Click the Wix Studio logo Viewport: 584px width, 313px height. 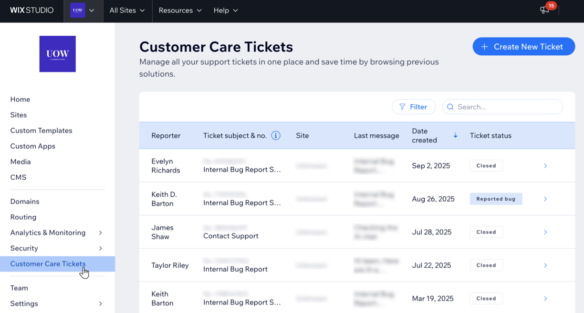tap(31, 10)
